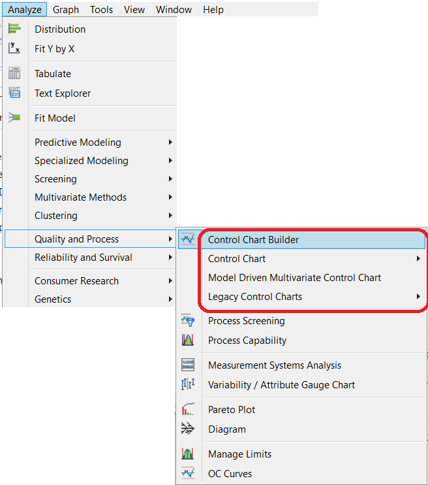Screen dimensions: 428x485
Task: Click the Fit Y by X icon
Action: tap(14, 48)
